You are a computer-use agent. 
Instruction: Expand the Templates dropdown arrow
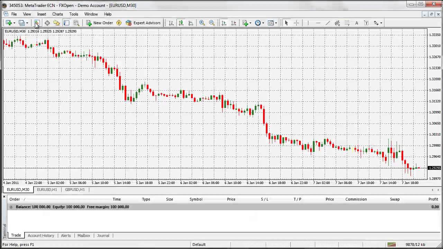pos(276,23)
